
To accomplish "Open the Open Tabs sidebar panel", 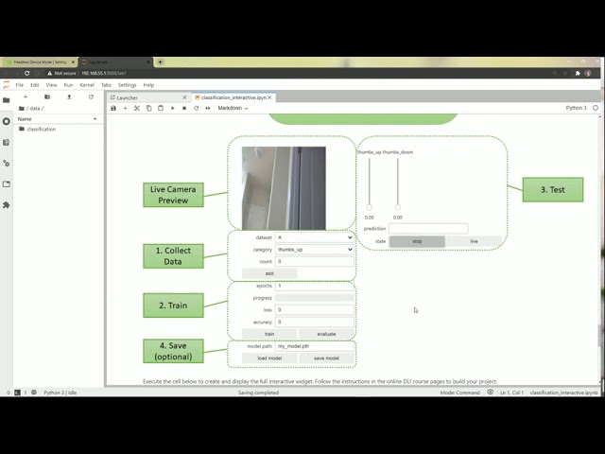I will click(x=7, y=184).
